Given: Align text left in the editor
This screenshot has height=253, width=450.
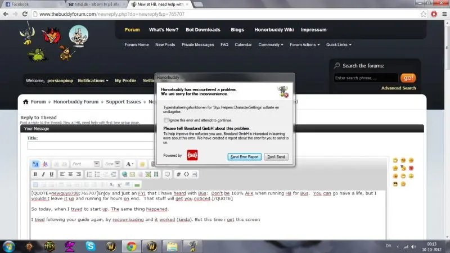Looking at the screenshot, I should 62,174.
